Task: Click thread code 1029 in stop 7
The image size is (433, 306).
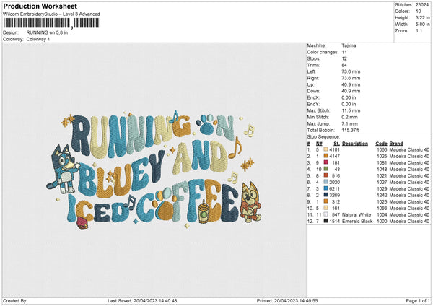Action: pos(382,188)
